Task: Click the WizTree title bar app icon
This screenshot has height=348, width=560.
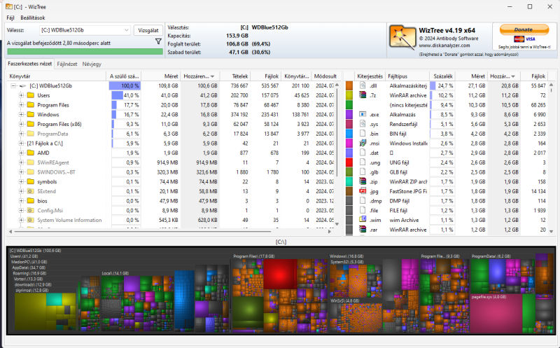Action: point(8,6)
